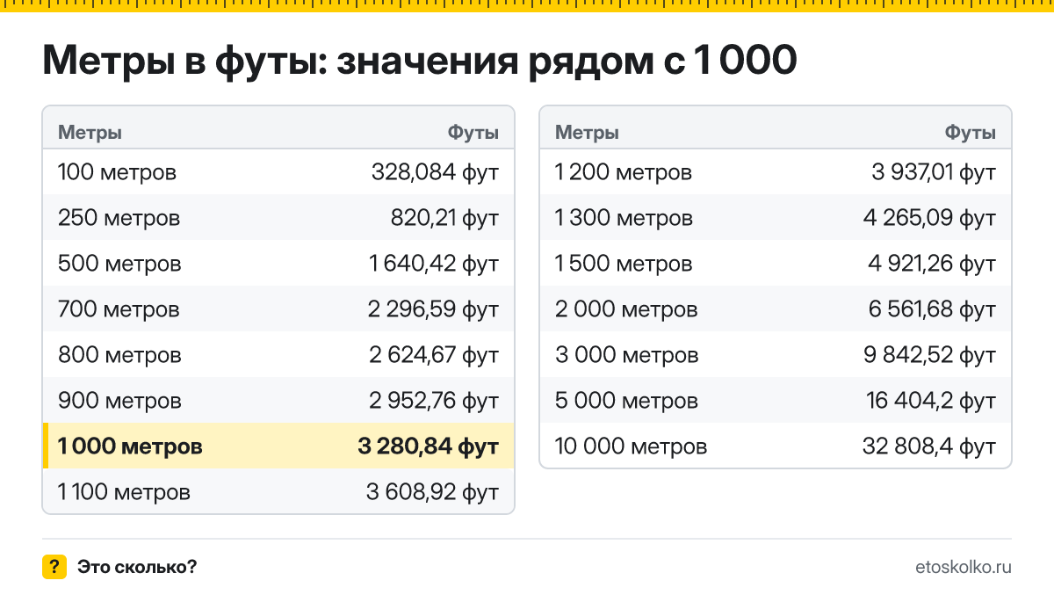The width and height of the screenshot is (1054, 595).
Task: Click 'Футы' header in the left table
Action: click(x=473, y=133)
